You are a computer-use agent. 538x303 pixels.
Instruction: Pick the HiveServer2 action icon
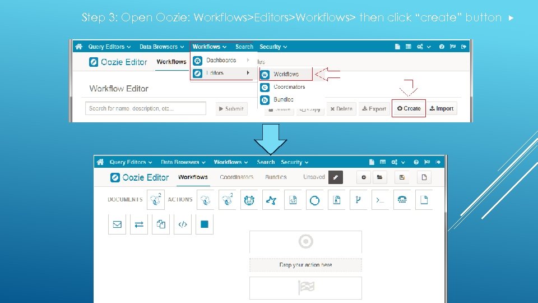pyautogui.click(x=227, y=200)
